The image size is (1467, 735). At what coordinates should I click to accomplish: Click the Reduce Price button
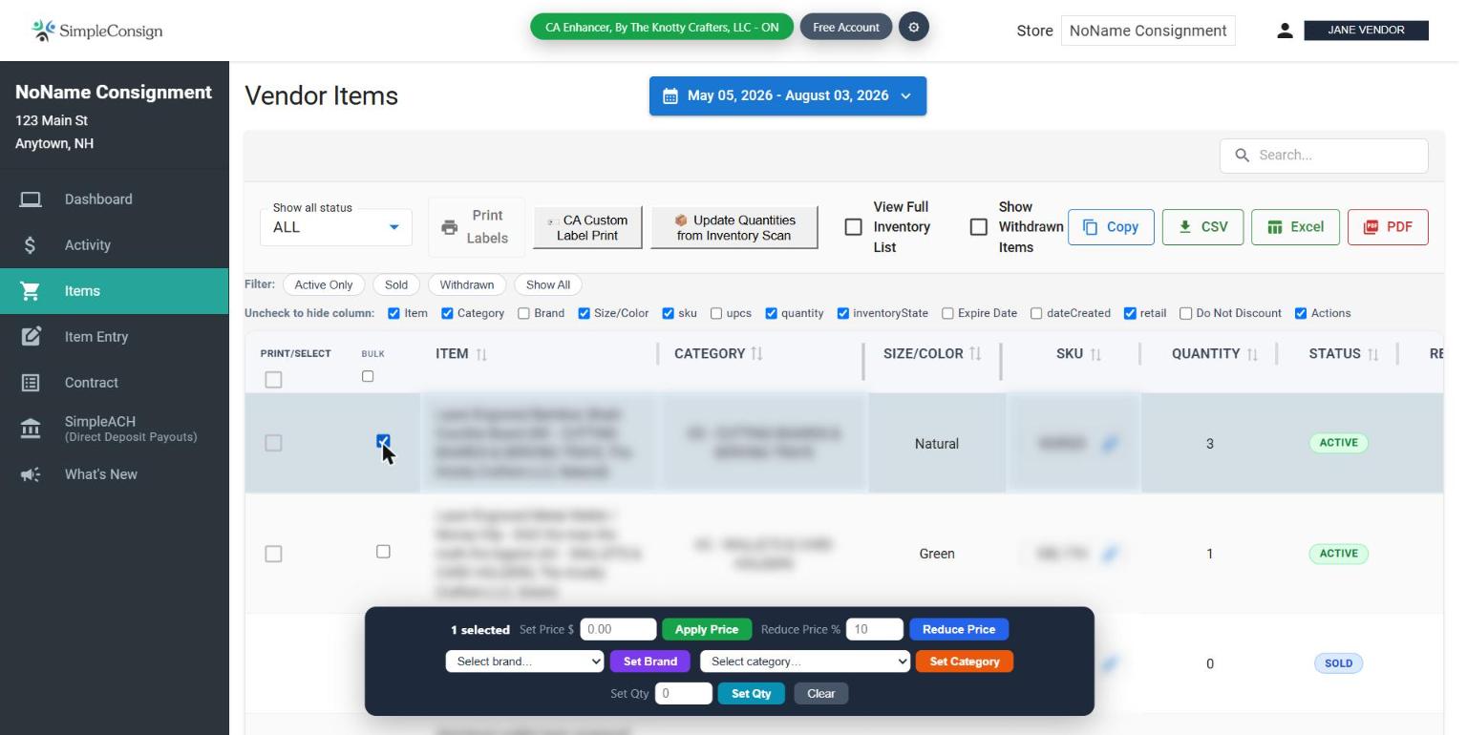pos(959,629)
